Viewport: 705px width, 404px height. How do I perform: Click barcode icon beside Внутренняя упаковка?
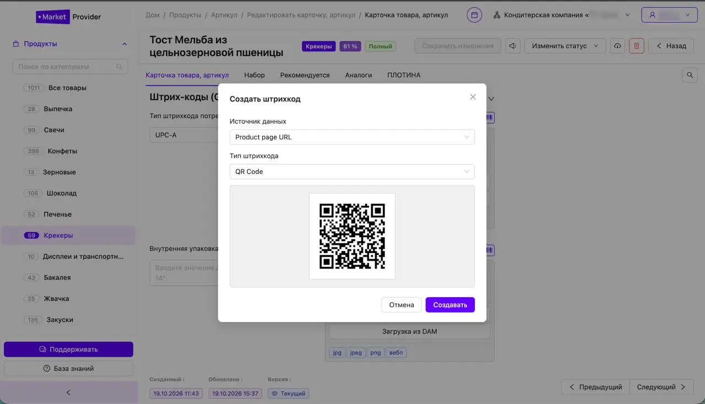[x=490, y=250]
